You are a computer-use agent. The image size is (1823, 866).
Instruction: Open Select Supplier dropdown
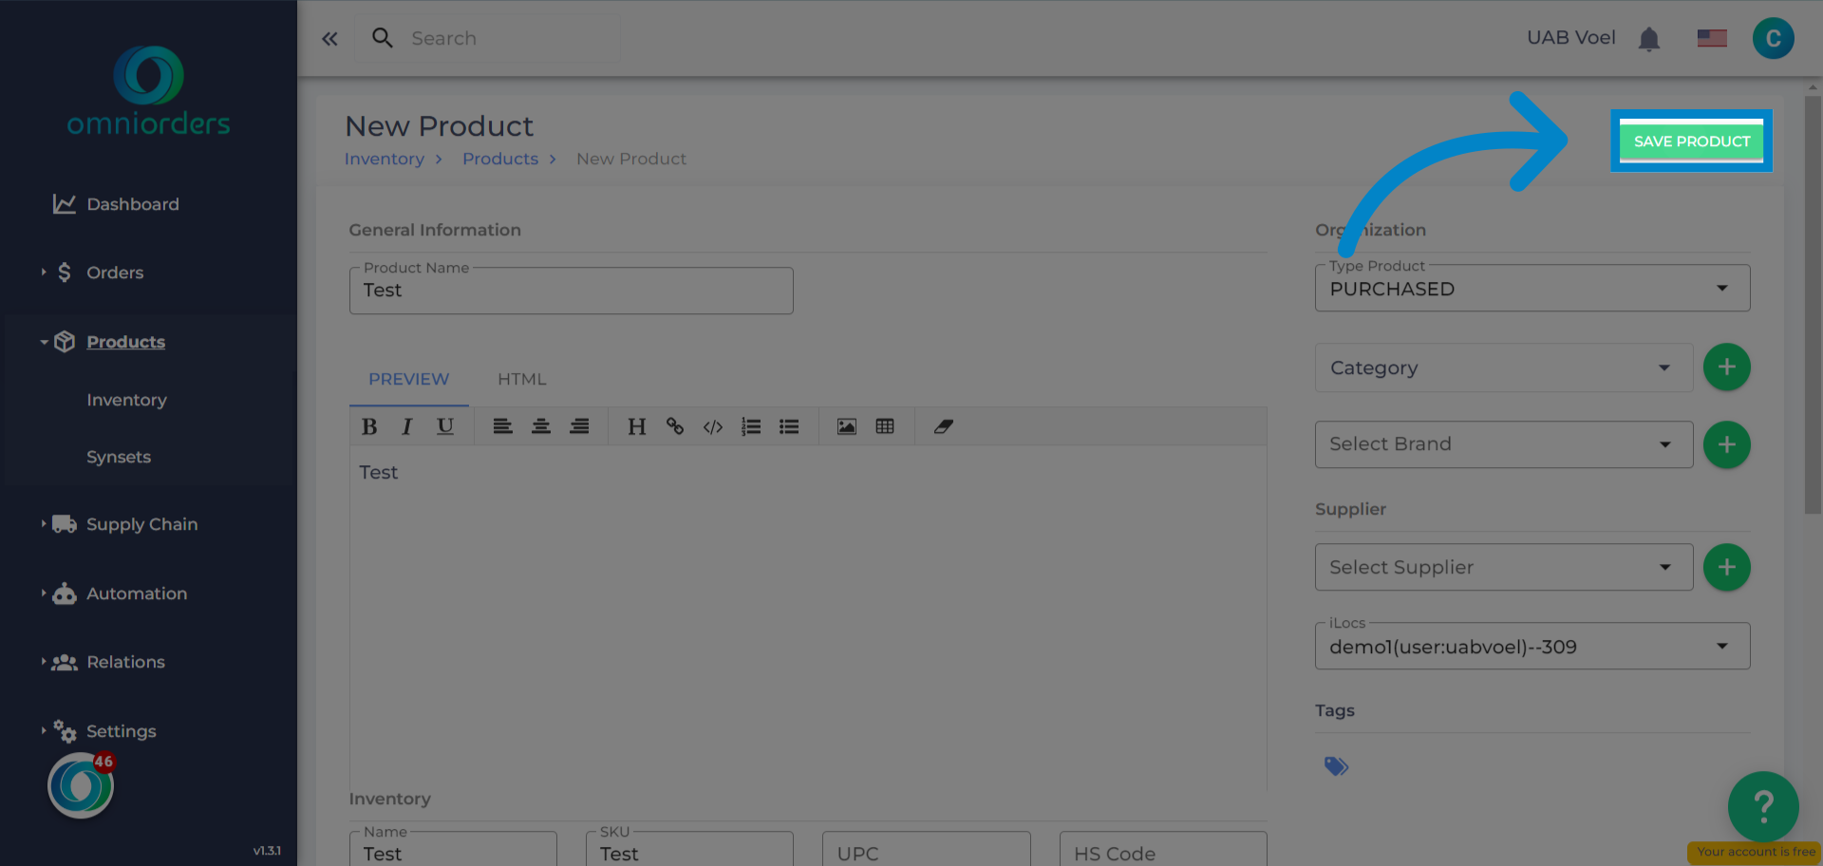point(1504,567)
